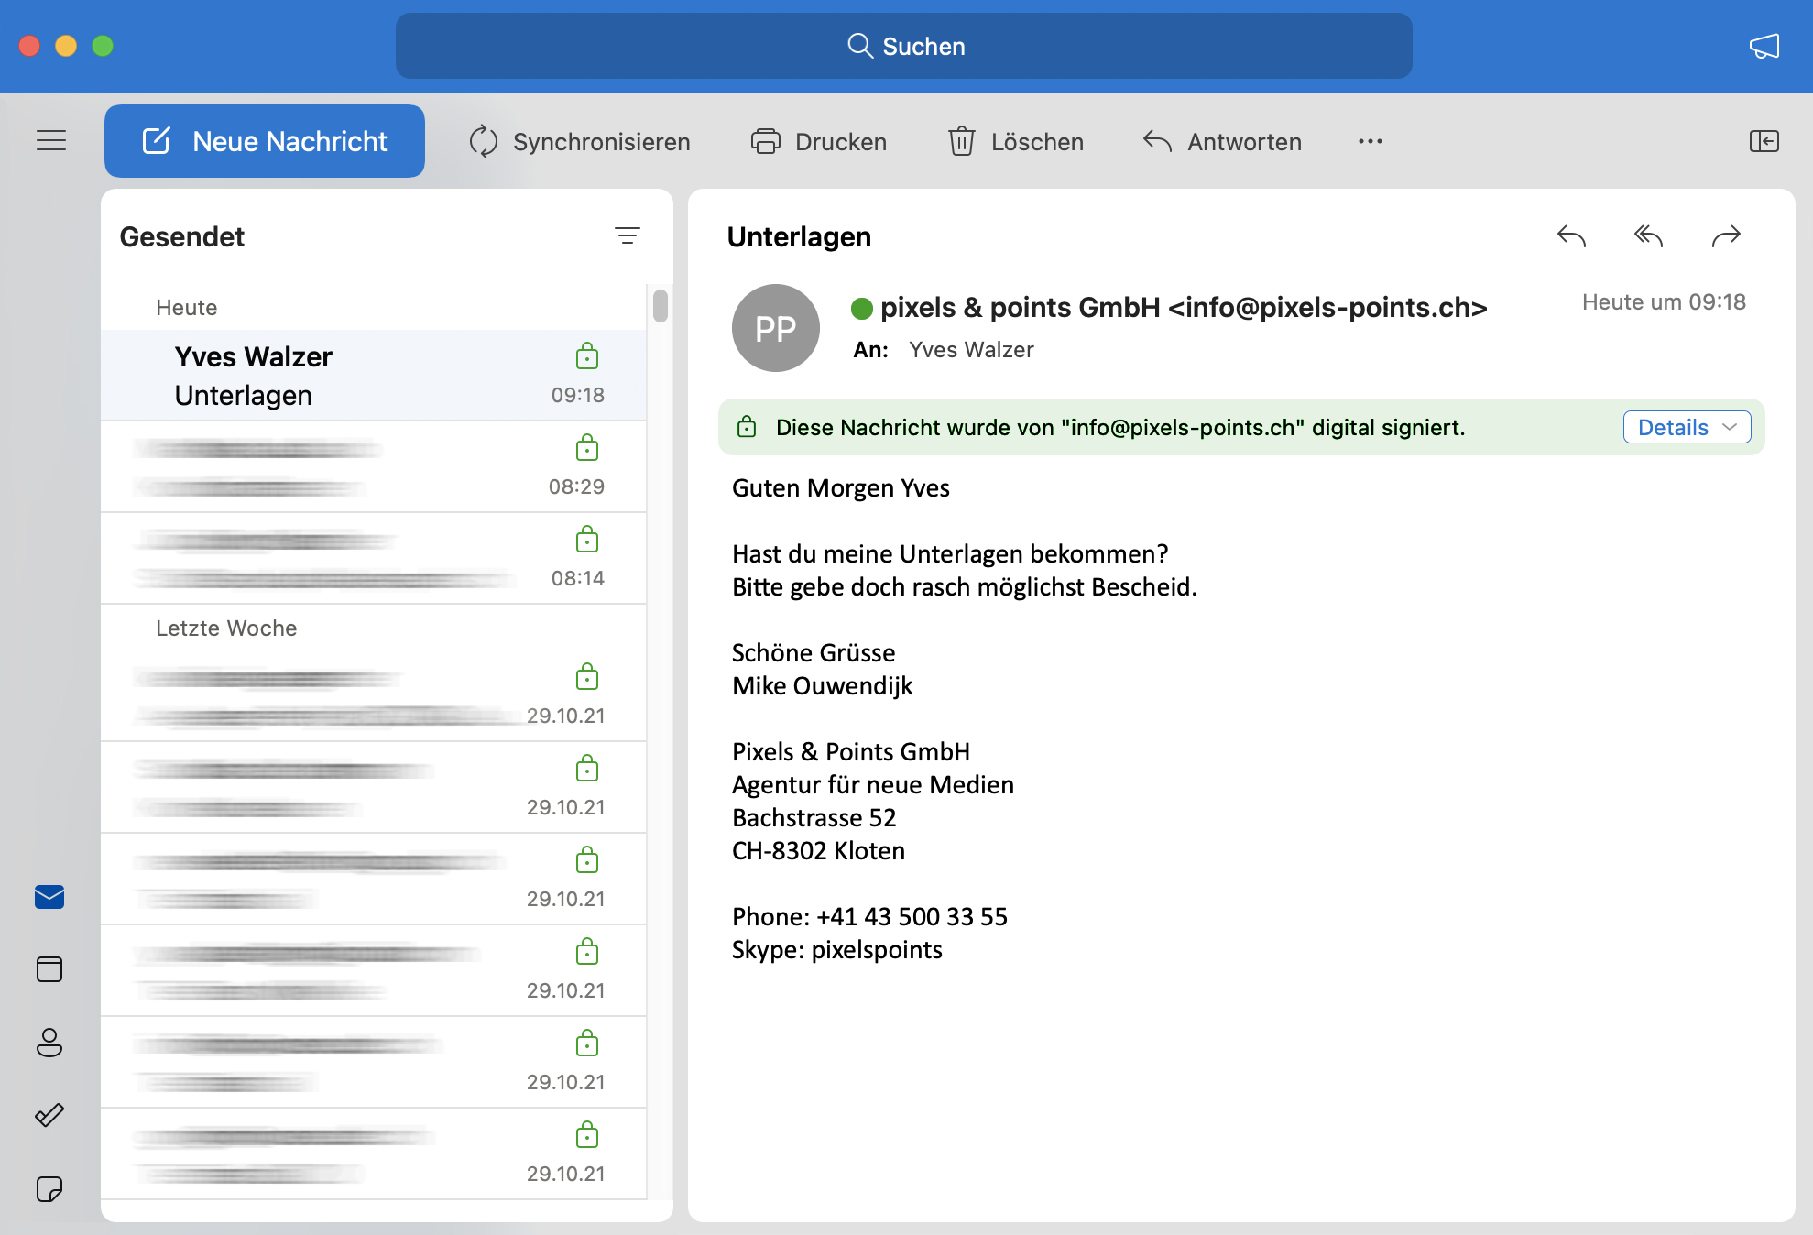Reply using the single arrow icon
Viewport: 1813px width, 1235px height.
[1571, 236]
